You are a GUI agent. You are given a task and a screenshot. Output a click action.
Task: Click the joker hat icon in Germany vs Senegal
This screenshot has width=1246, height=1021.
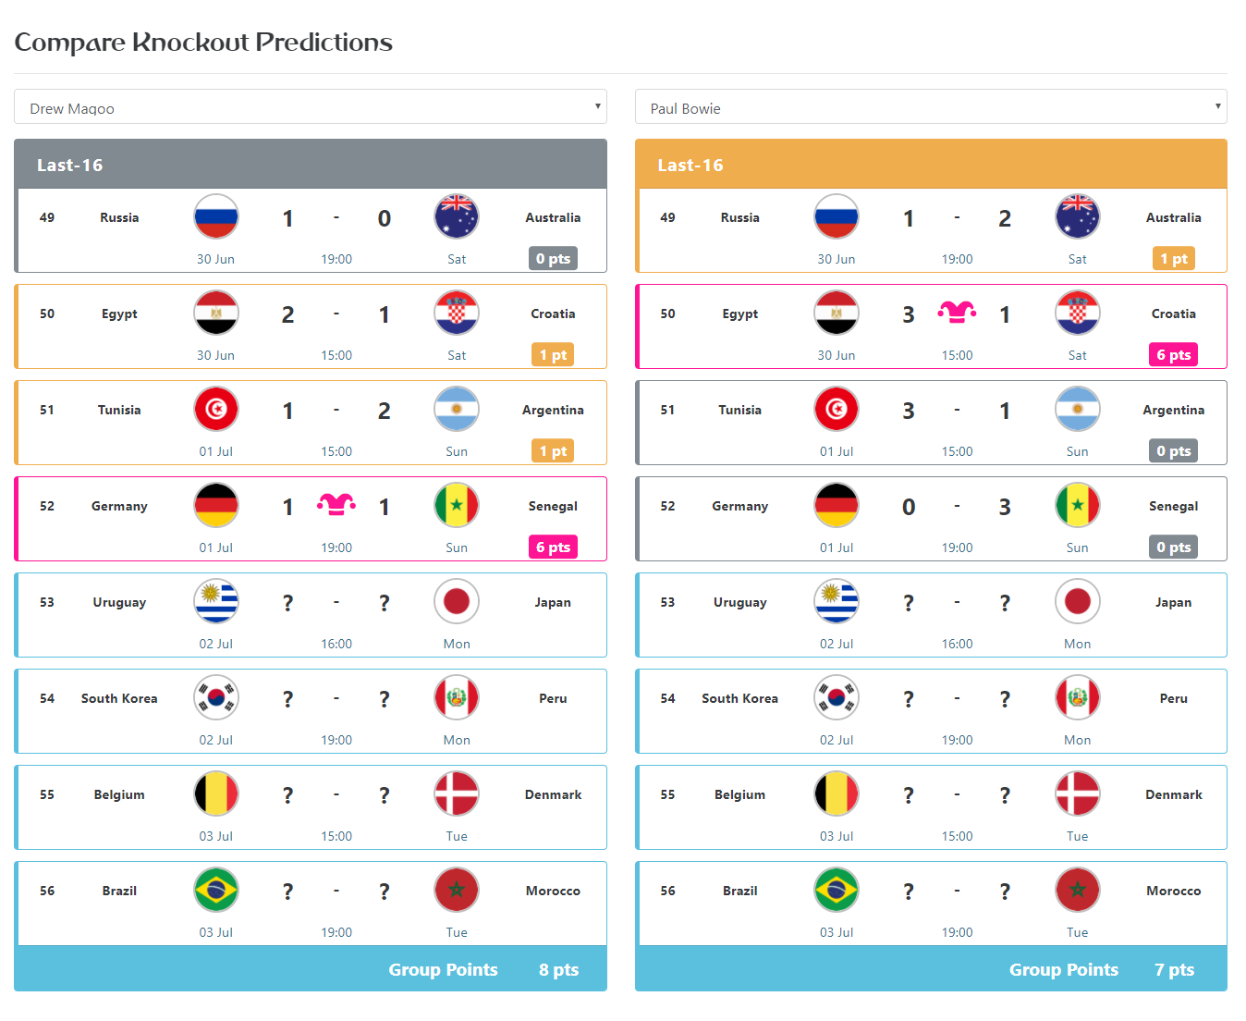click(336, 504)
